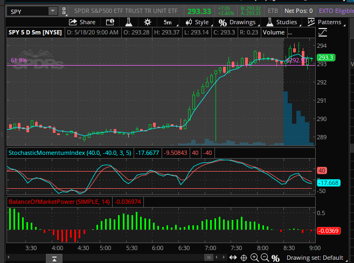Open the Drawings menu

click(x=239, y=22)
